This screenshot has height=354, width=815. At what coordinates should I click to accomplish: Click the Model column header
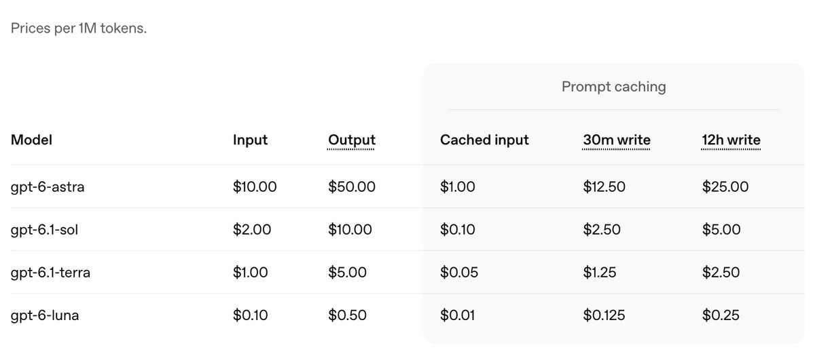31,140
